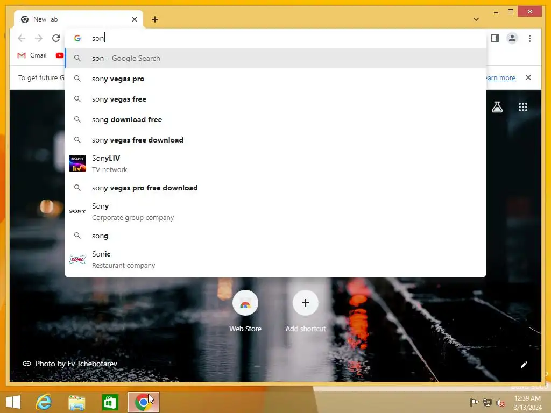Click the Google G icon in address bar
Screen dimensions: 551x413
[77, 38]
